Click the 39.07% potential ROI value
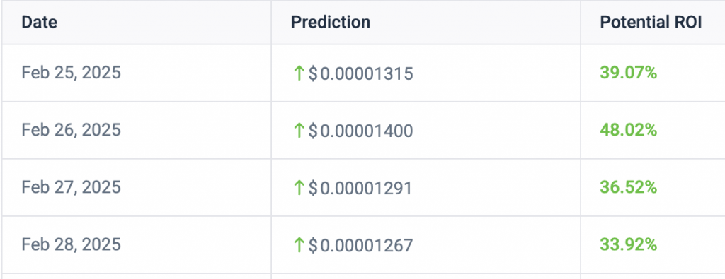This screenshot has height=279, width=725. pos(629,73)
